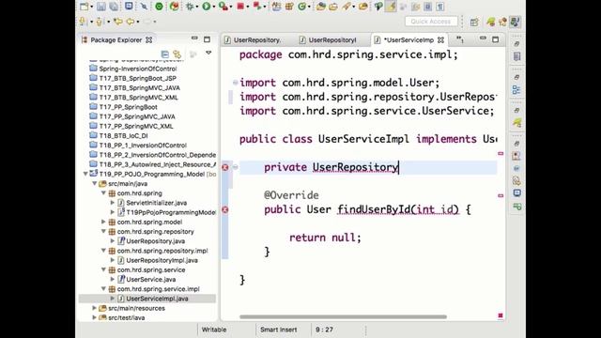Image resolution: width=601 pixels, height=338 pixels.
Task: Click Collapse All in Package Explorer
Action: click(x=165, y=54)
